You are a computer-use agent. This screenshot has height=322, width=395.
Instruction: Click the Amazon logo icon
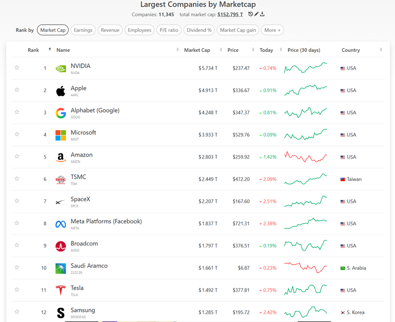61,157
